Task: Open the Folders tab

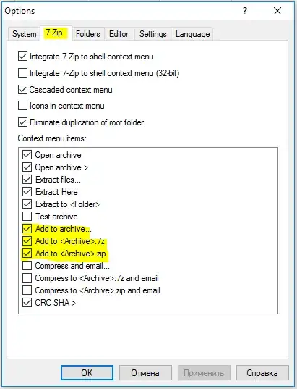Action: click(88, 34)
